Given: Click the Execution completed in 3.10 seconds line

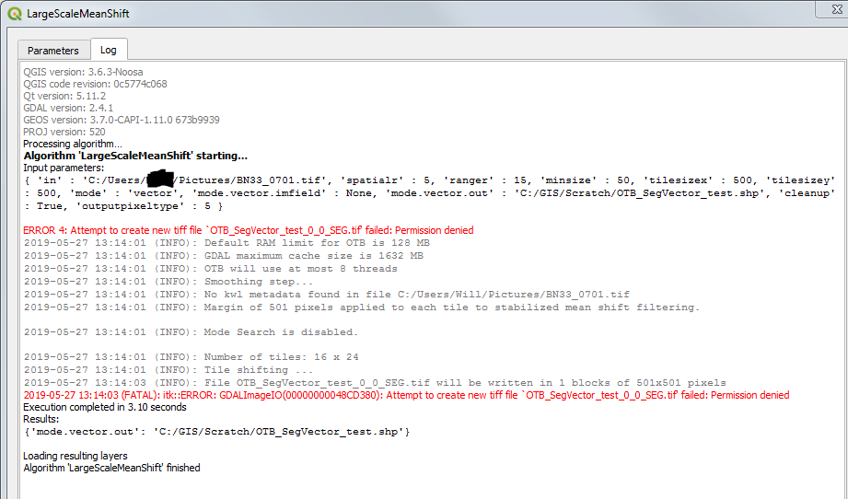Looking at the screenshot, I should pos(104,407).
